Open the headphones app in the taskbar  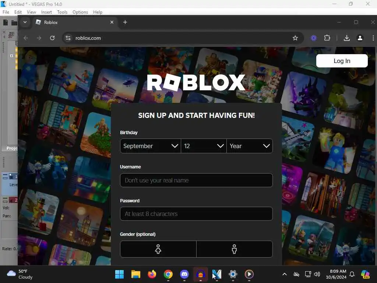pyautogui.click(x=201, y=274)
